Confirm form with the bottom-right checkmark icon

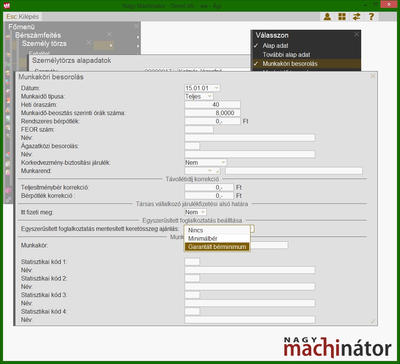373,321
